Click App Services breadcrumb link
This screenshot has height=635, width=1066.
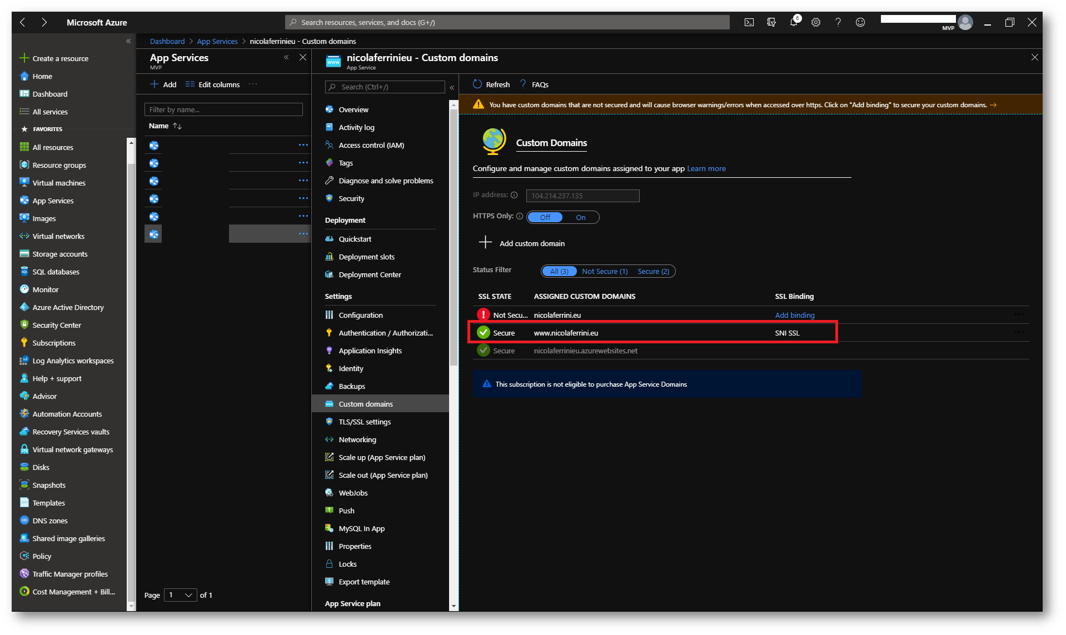coord(217,41)
